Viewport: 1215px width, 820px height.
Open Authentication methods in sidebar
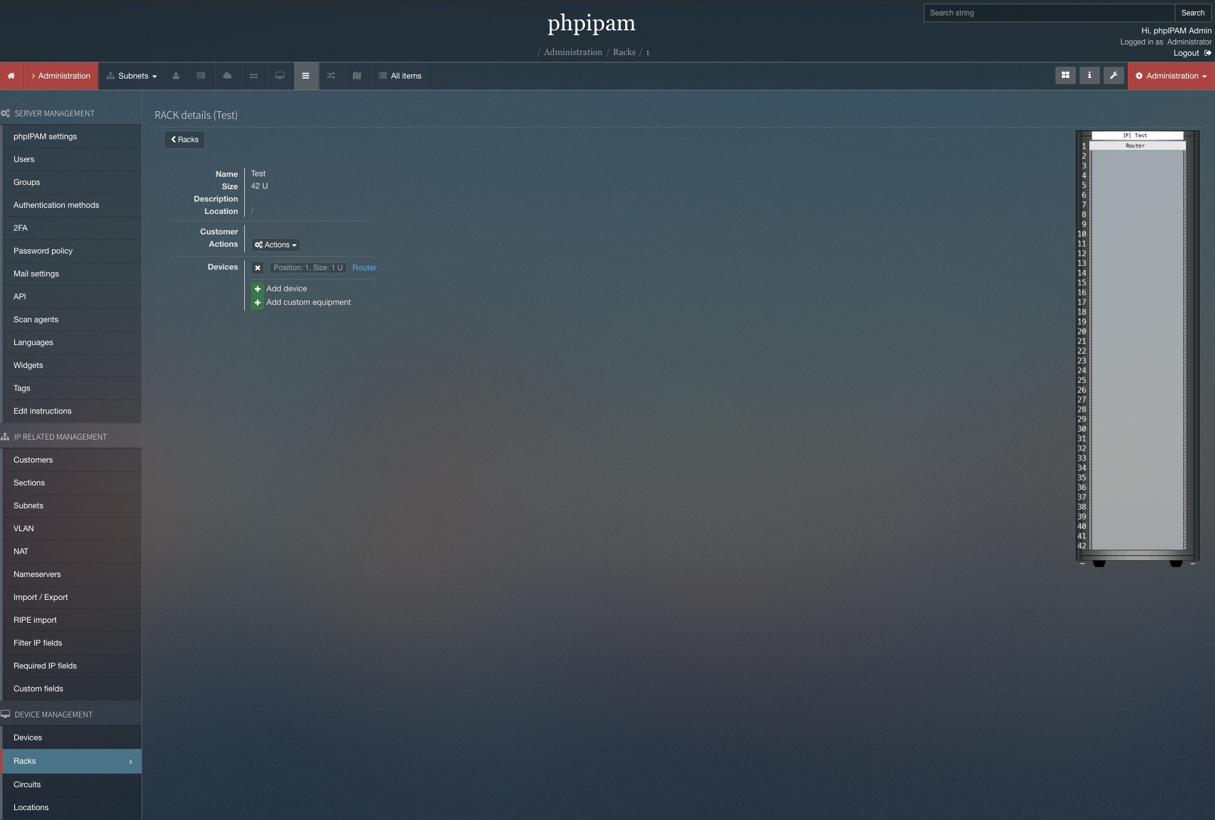click(x=72, y=205)
